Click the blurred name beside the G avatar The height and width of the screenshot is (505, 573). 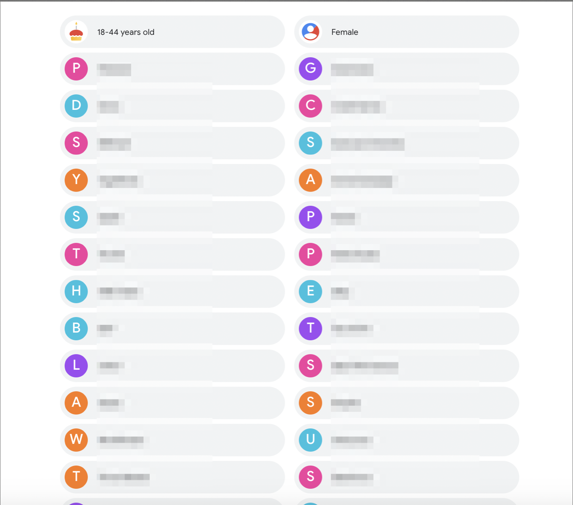pyautogui.click(x=352, y=70)
